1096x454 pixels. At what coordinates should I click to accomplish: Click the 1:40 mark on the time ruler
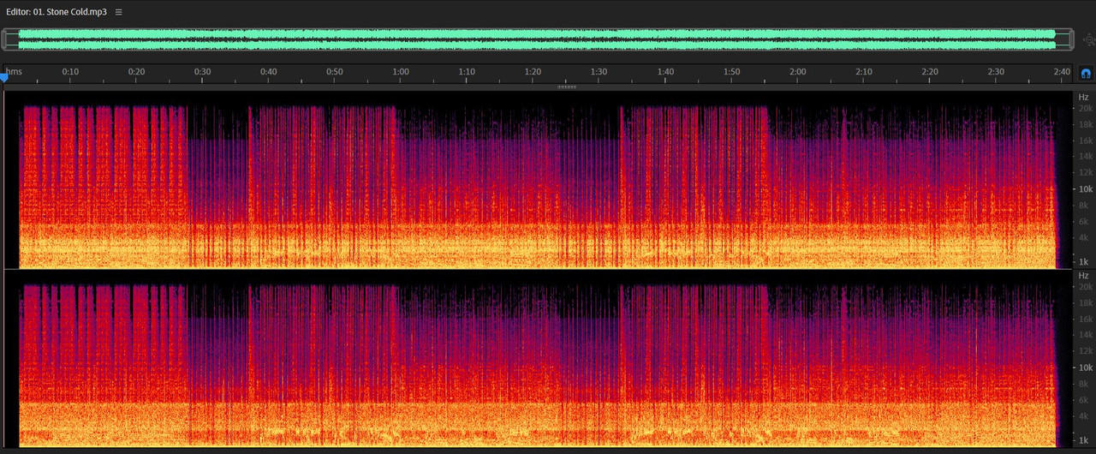[x=665, y=71]
